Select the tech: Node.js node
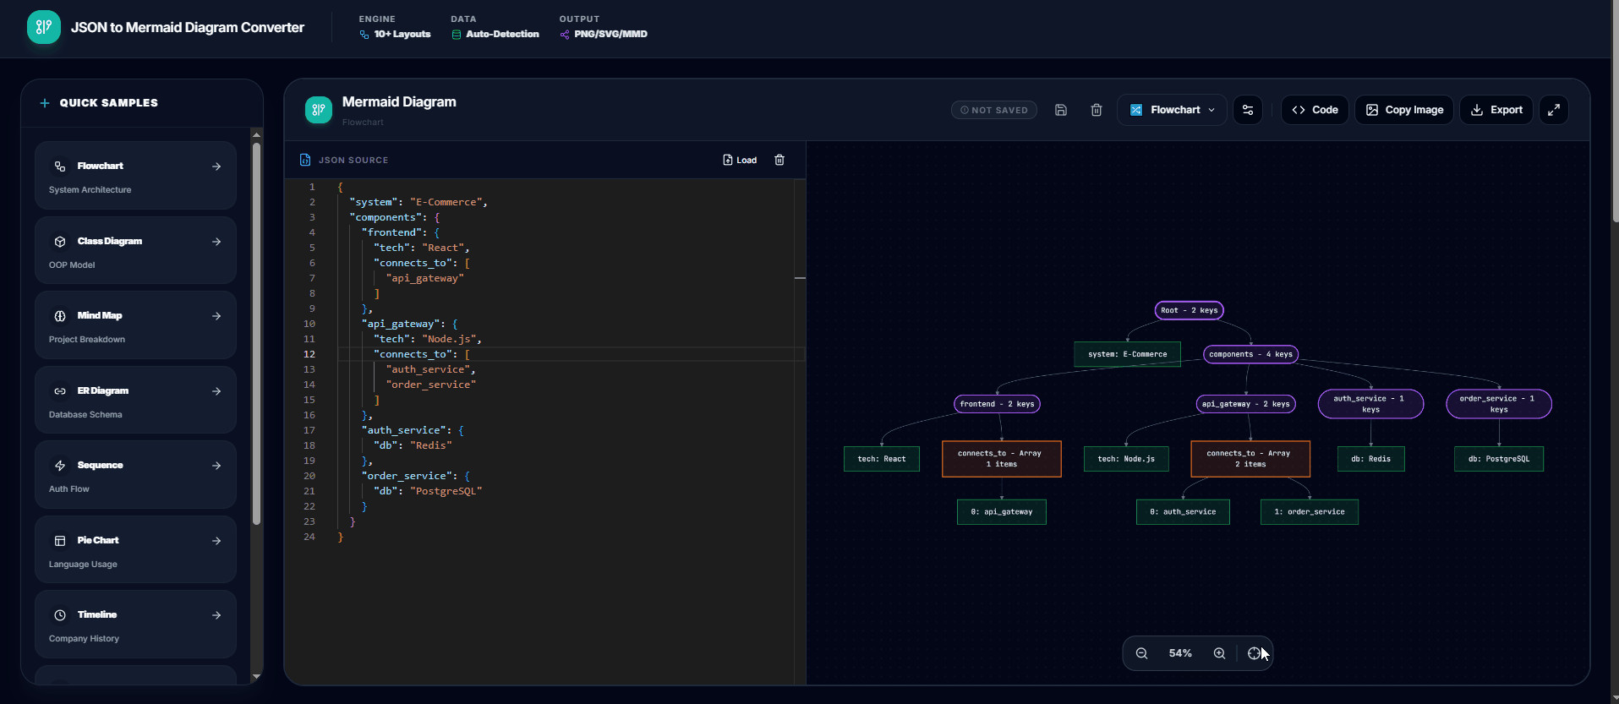Image resolution: width=1619 pixels, height=704 pixels. tap(1126, 459)
